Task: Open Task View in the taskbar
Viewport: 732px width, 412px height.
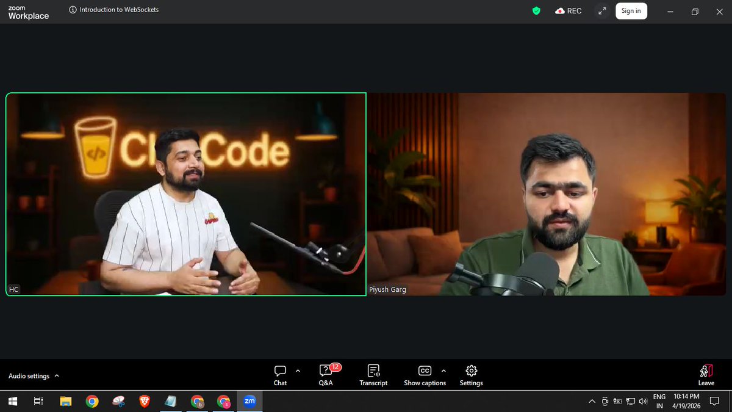Action: [x=38, y=401]
